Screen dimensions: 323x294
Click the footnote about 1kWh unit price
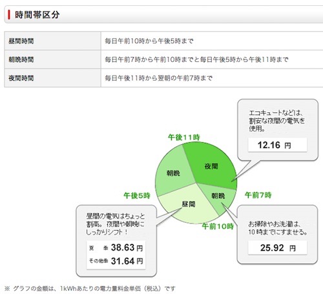click(90, 288)
